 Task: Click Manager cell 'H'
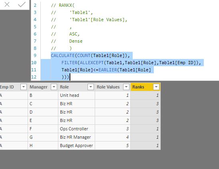(43, 145)
